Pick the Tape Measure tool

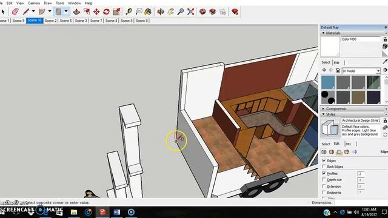(x=129, y=12)
